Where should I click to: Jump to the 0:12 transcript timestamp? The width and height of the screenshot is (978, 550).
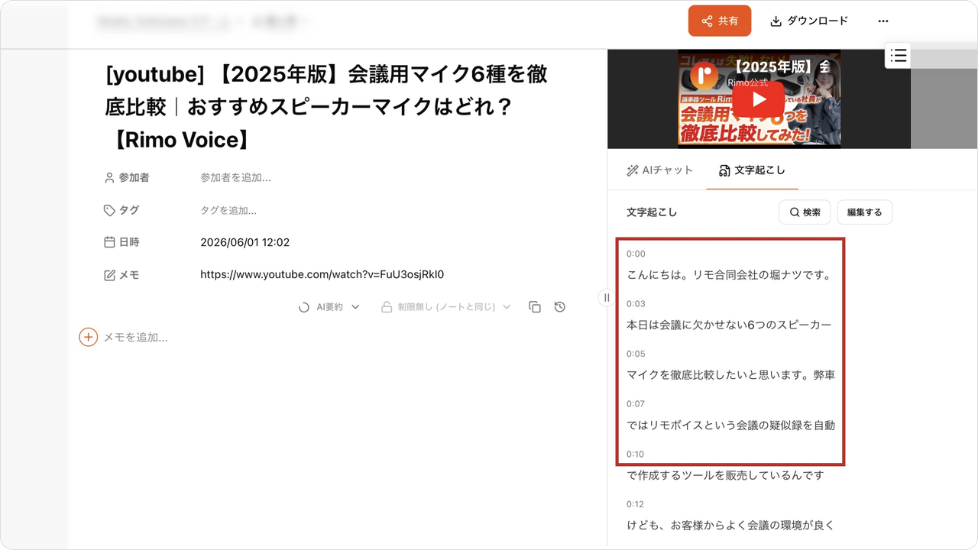636,504
